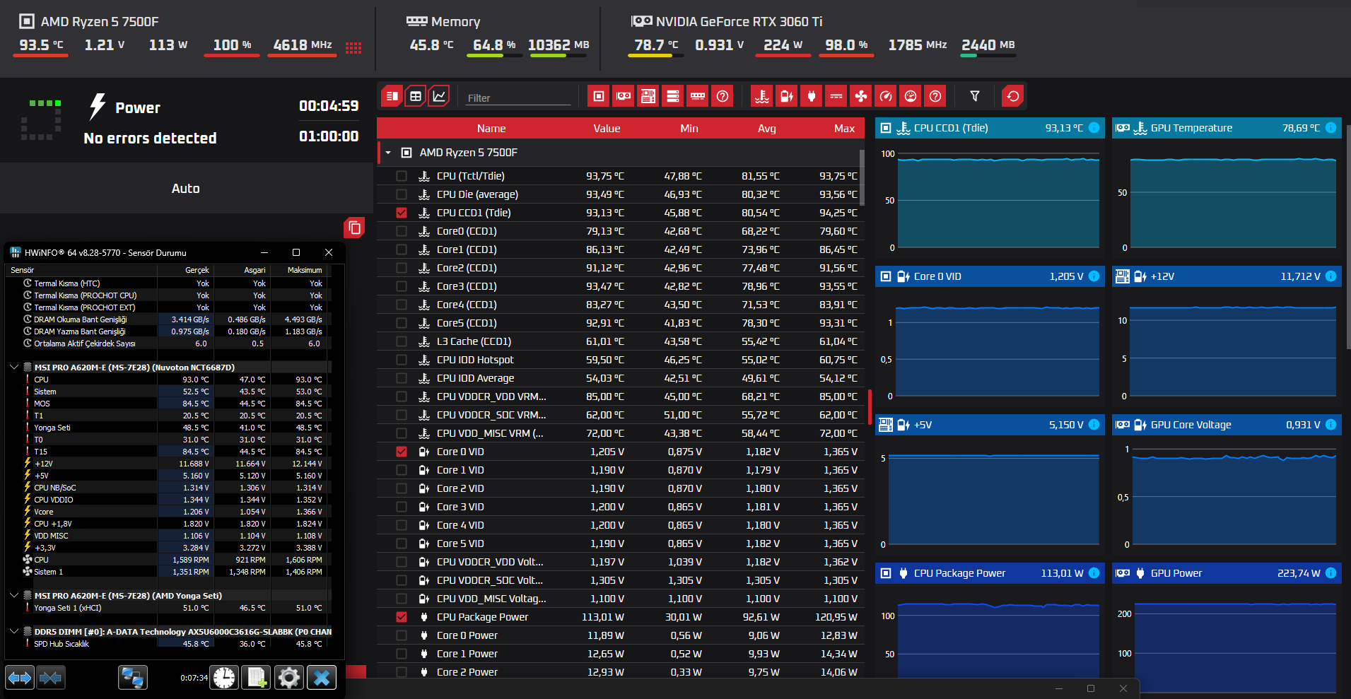Click the funnel filter icon

coord(975,96)
